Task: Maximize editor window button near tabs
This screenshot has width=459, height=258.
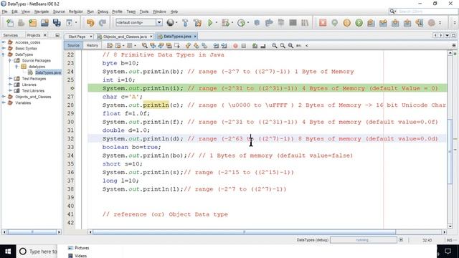Action: coord(453,35)
